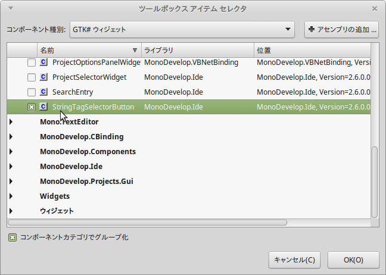This screenshot has height=275, width=386.
Task: Click MonoDevelop.VBNetBinding in the library column
Action: [x=191, y=62]
